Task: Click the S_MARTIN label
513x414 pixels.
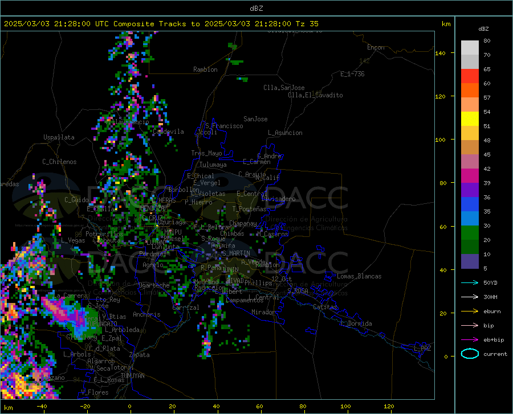Action: pos(236,253)
